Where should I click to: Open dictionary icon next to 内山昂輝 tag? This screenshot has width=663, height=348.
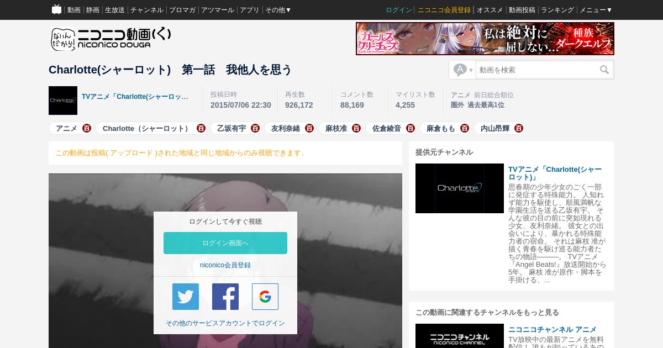(x=519, y=128)
